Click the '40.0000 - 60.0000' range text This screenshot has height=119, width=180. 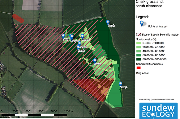154,51
